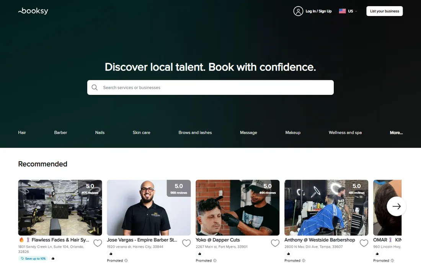Screen dimensions: 421x263
Task: Favorite Flawless Fades with heart icon
Action: coord(98,243)
